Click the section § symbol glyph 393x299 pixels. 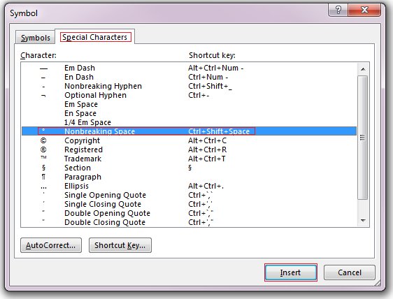coord(43,168)
